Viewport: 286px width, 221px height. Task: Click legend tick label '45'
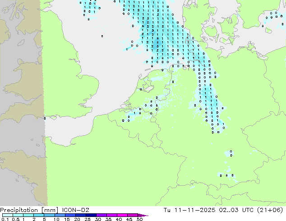coord(129,219)
